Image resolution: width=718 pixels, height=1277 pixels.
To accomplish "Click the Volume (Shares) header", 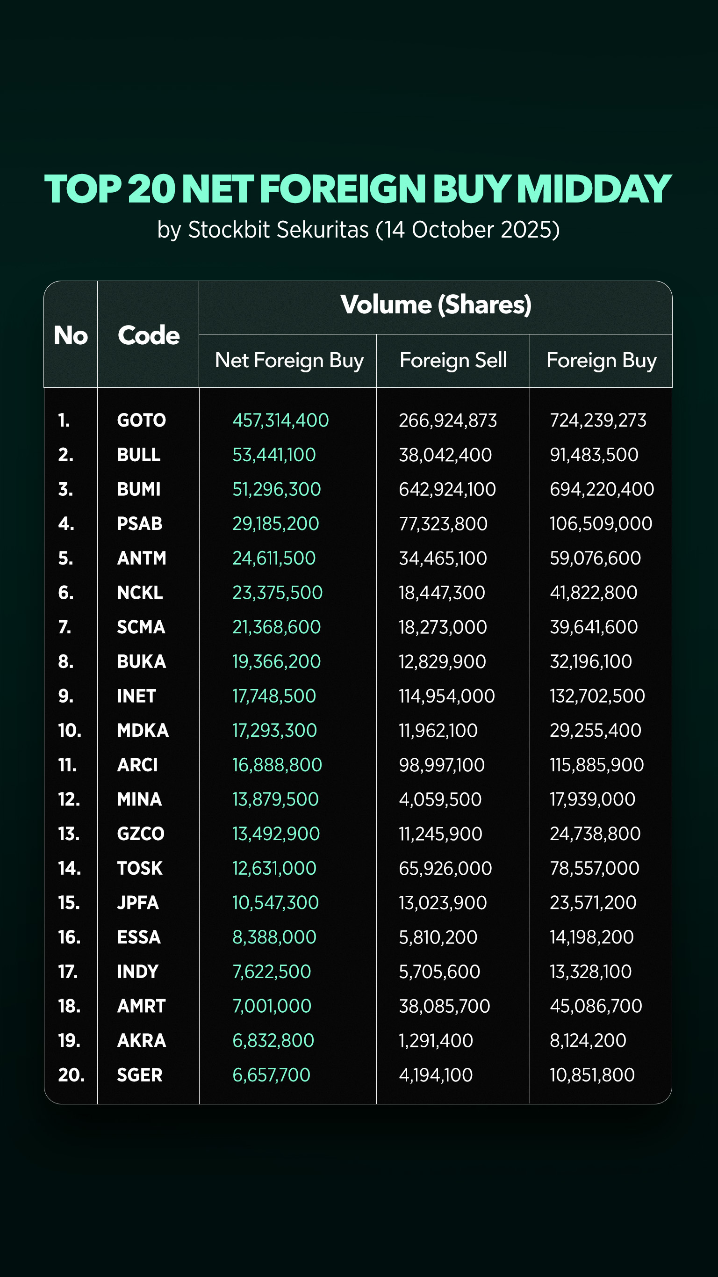I will (436, 305).
